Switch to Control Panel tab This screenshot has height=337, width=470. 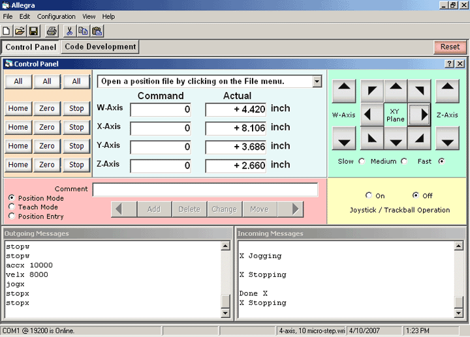tap(31, 47)
